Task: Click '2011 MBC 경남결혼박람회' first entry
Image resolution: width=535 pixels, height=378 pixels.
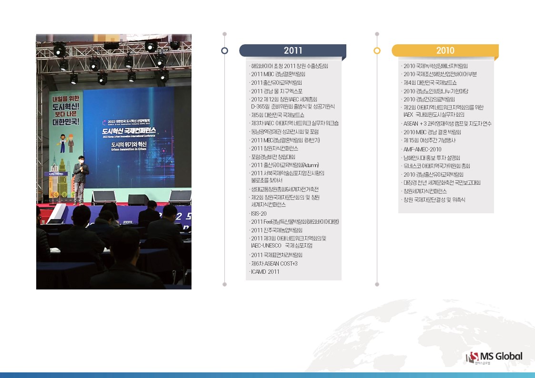Action: [x=278, y=74]
